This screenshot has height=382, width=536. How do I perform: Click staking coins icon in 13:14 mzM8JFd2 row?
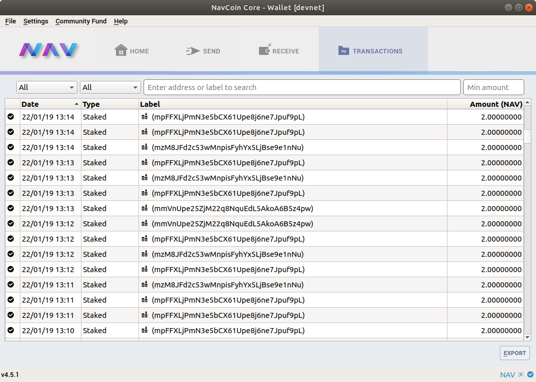coord(145,148)
